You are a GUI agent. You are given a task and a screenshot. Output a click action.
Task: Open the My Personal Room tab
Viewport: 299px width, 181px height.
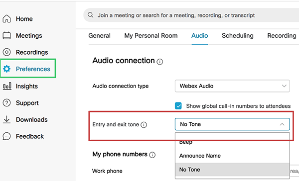coord(151,36)
